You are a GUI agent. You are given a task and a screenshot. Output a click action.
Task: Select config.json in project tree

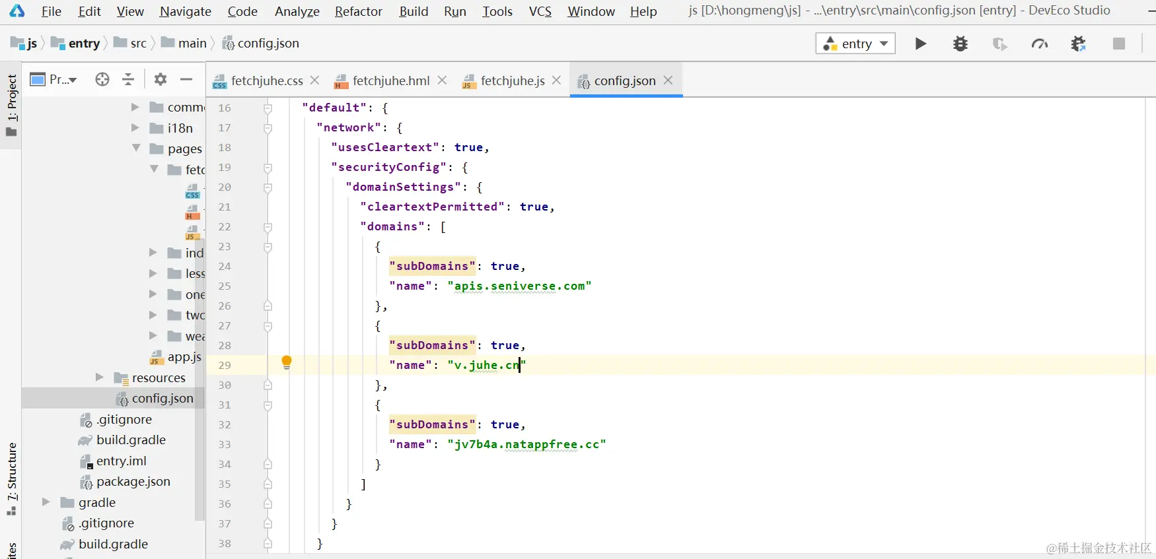tap(155, 399)
